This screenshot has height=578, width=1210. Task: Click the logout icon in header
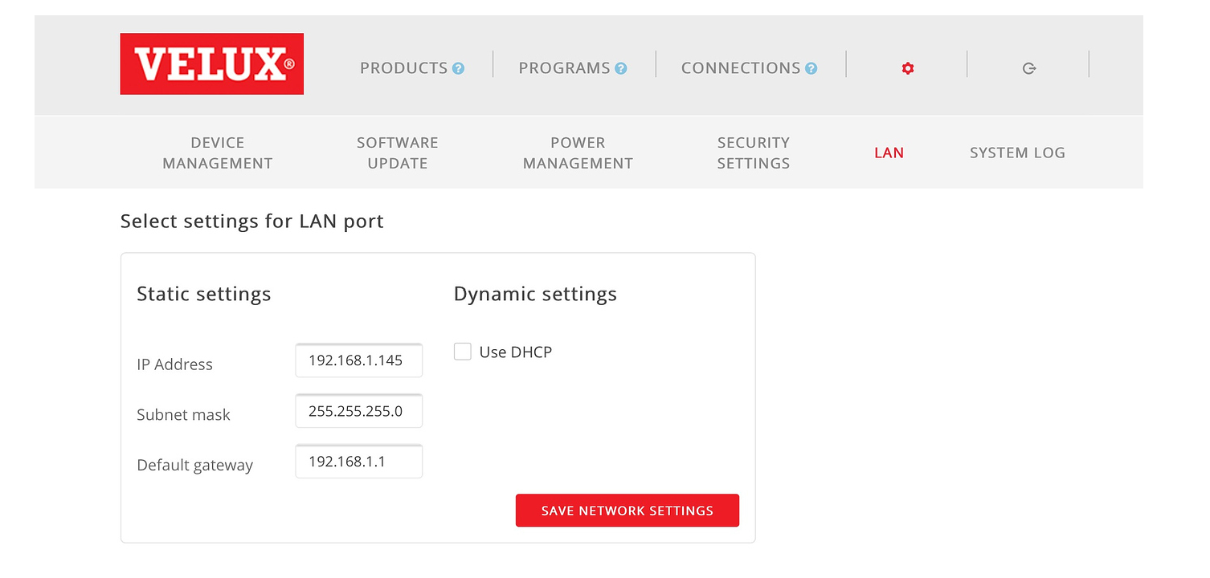coord(1028,69)
